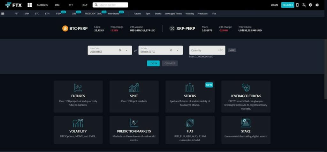Select the Leveraged Tokens tab
327x152 pixels.
[x=173, y=13]
